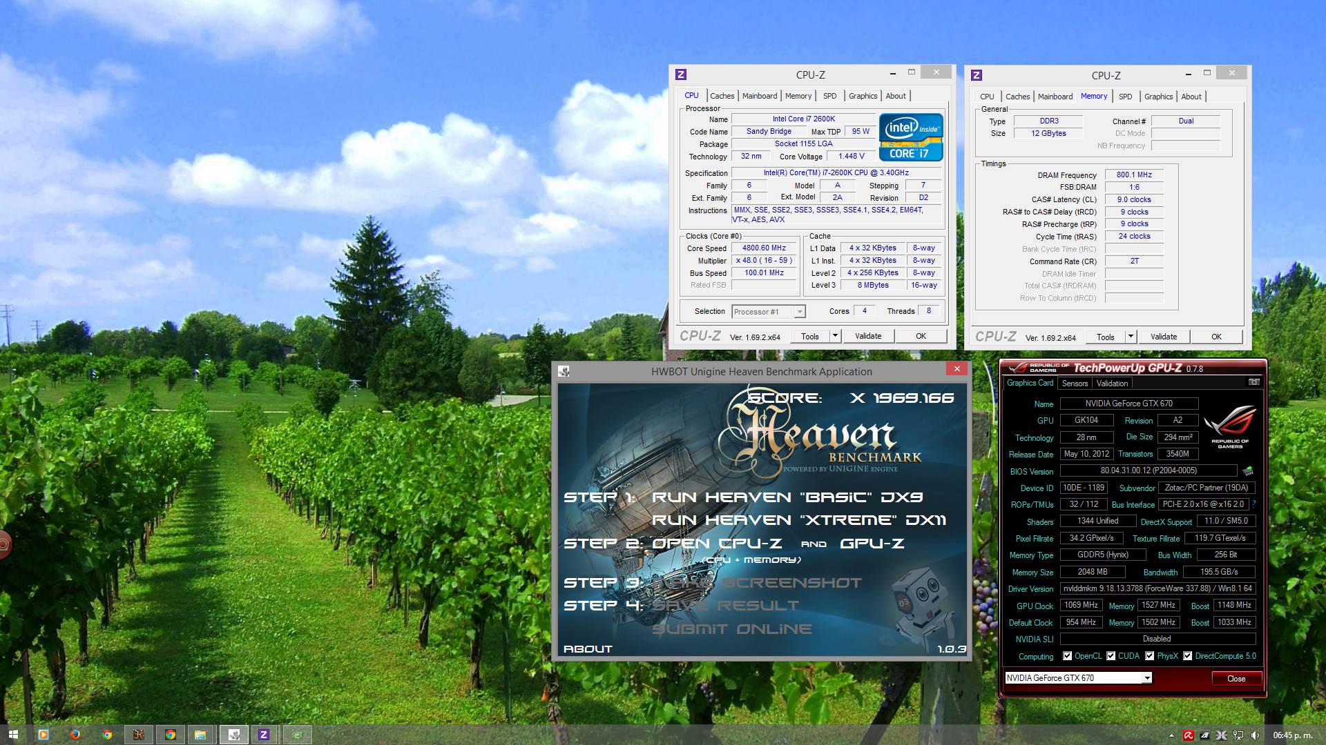Click the taskbar clock showing 06:45 p. m.
This screenshot has width=1326, height=745.
[x=1292, y=735]
